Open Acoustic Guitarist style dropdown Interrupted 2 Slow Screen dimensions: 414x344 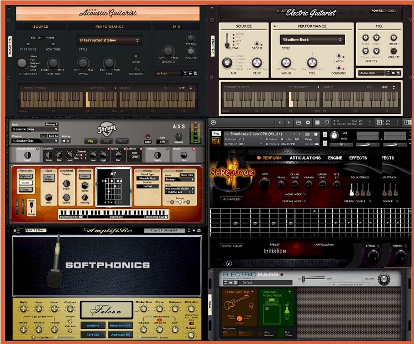tap(109, 40)
